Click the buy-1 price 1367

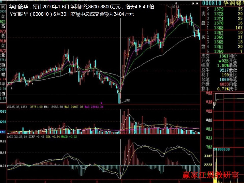(218, 33)
